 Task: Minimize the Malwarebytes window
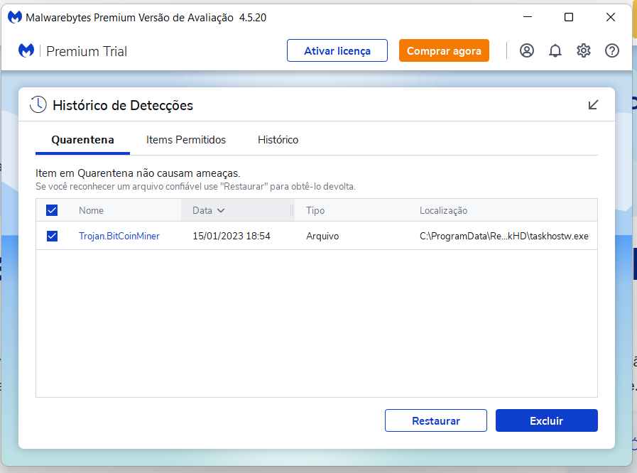(x=528, y=17)
